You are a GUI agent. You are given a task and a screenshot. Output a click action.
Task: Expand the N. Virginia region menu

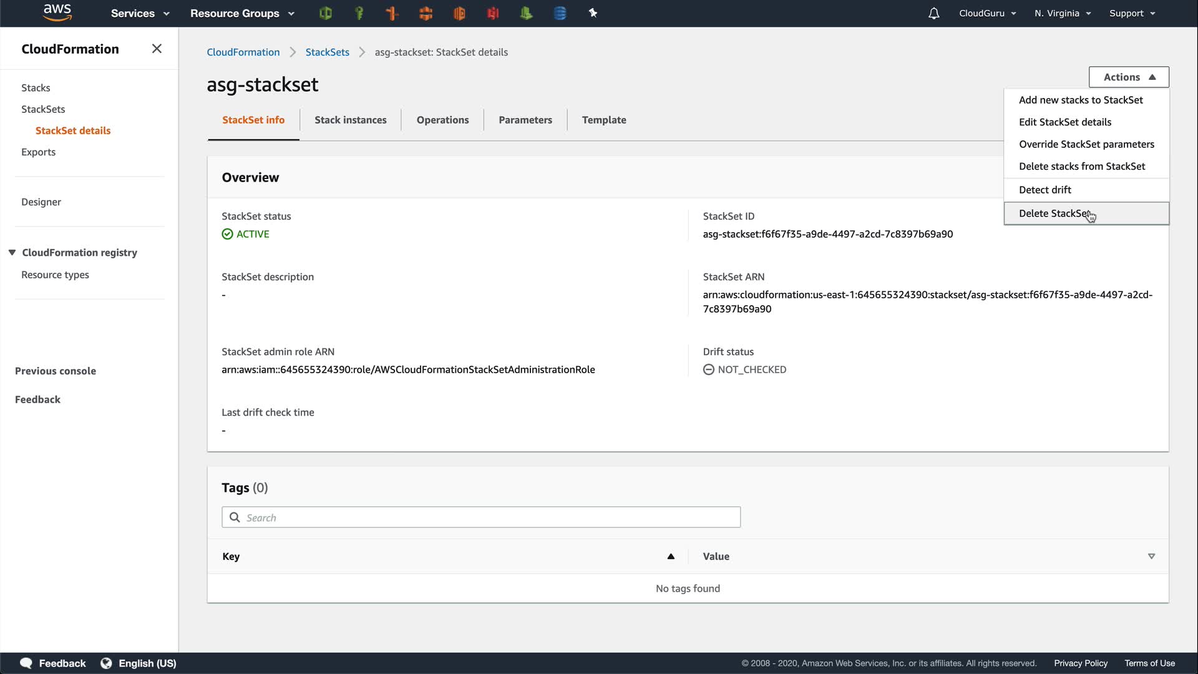click(1063, 13)
